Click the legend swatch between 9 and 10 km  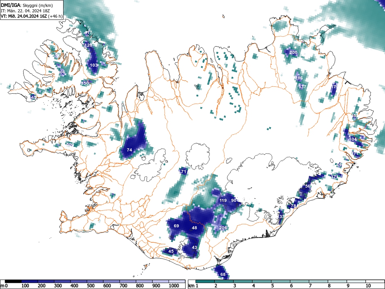coord(356,281)
